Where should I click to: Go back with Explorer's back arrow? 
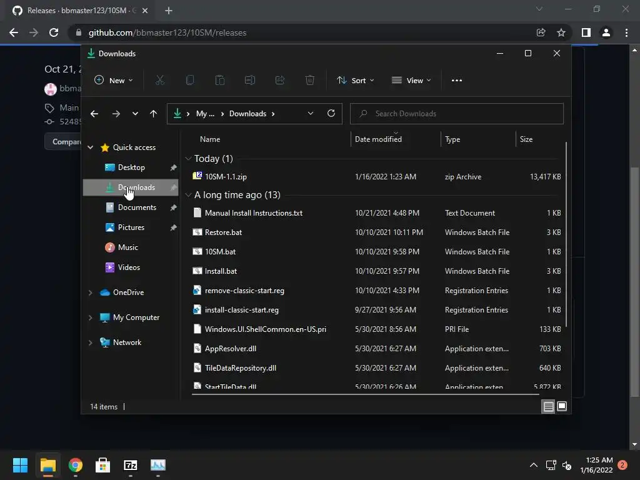[x=94, y=114]
